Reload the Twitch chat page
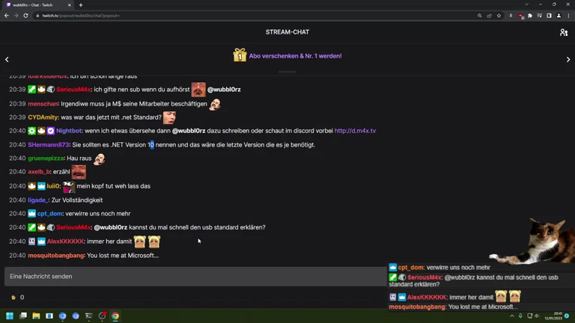575x323 pixels. (x=25, y=16)
